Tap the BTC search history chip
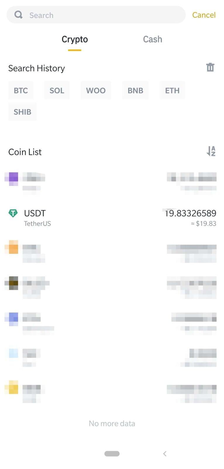Viewport: 224px width, 469px height. click(x=21, y=90)
